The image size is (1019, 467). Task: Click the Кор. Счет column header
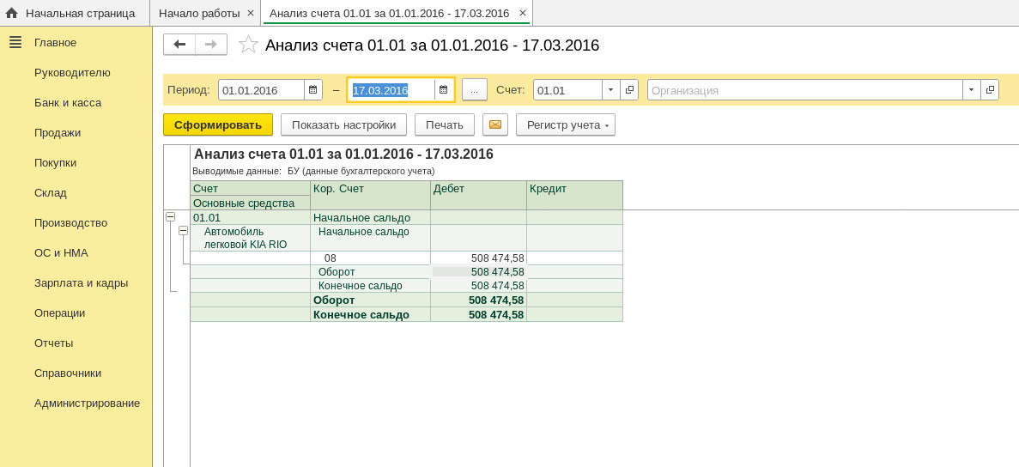[x=370, y=196]
